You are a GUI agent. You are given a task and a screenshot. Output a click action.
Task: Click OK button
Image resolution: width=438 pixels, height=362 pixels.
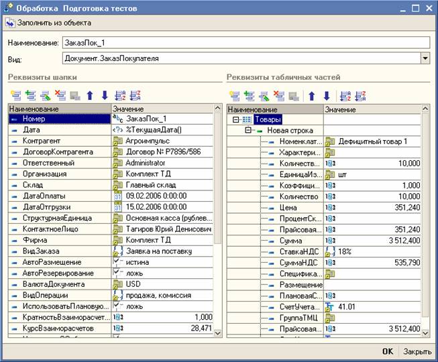388,351
